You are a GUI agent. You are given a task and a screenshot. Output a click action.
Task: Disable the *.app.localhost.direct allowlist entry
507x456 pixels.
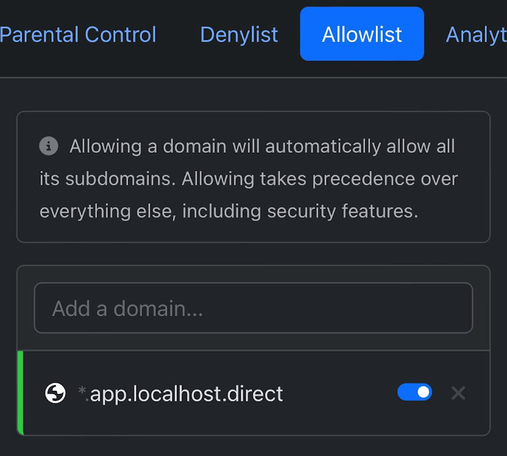point(414,393)
